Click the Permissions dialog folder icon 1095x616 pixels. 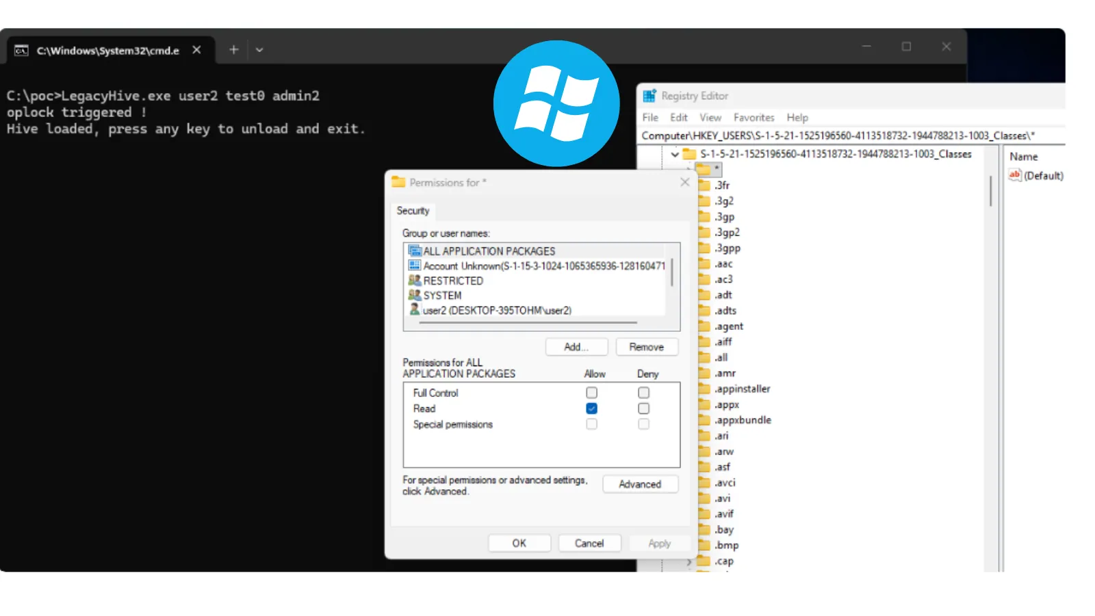click(398, 182)
